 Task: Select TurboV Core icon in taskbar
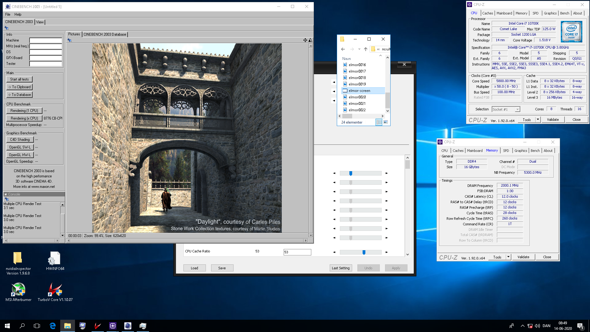tap(97, 326)
